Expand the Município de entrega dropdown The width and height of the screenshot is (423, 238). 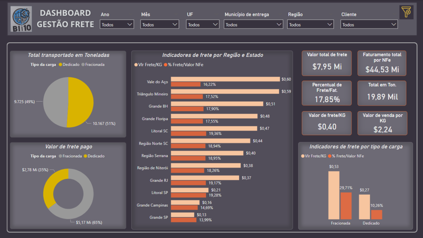[253, 24]
